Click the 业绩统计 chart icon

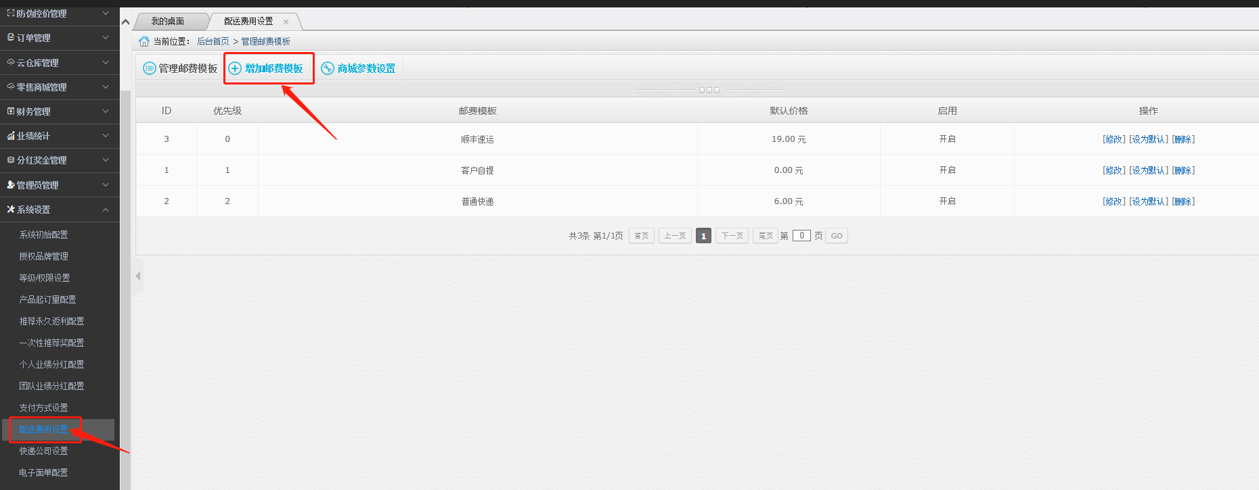(11, 136)
